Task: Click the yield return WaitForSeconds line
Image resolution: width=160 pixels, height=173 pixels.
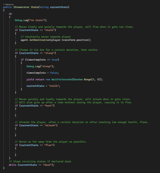Action: (65, 80)
